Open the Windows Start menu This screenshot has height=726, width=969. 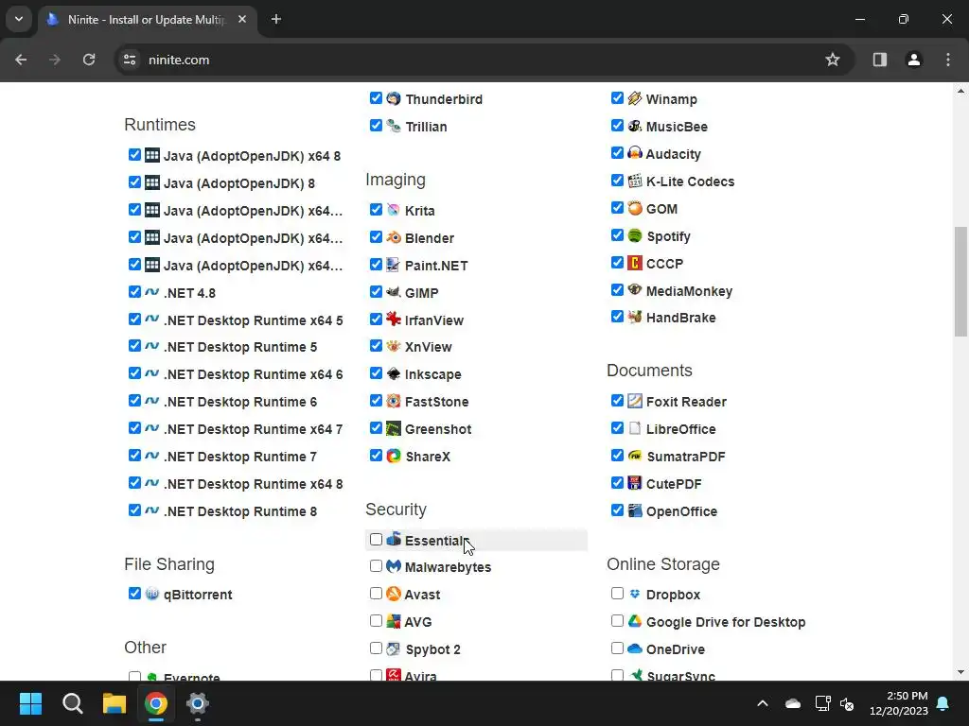pos(30,703)
